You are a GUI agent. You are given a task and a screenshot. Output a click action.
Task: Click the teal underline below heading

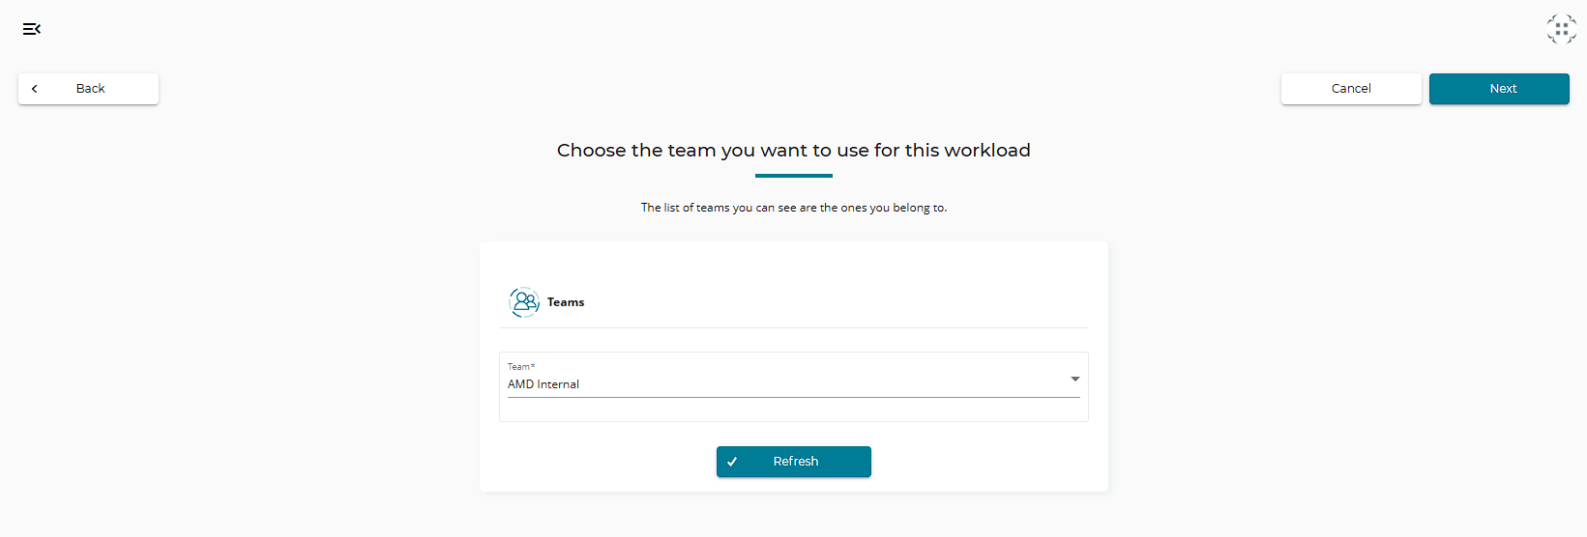793,176
